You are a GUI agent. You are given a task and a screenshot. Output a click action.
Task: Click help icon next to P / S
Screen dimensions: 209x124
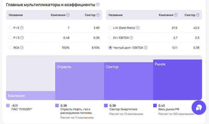(22, 38)
